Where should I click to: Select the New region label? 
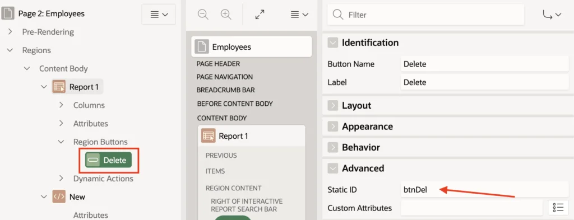click(x=77, y=196)
